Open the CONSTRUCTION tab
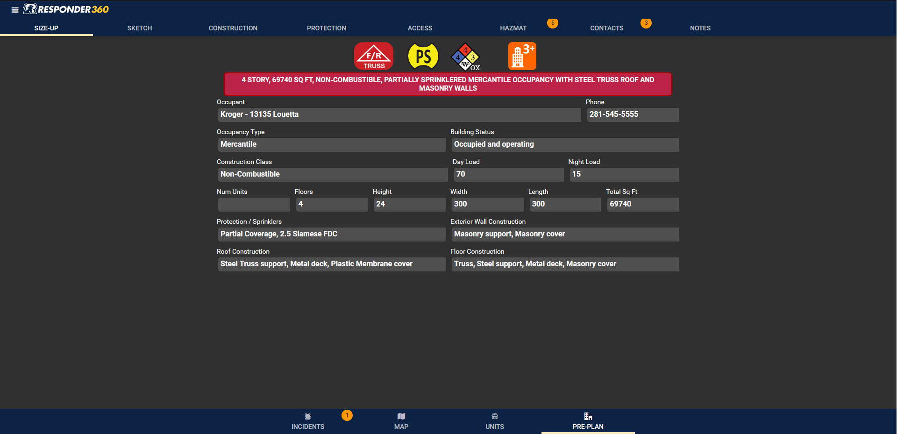The image size is (897, 434). pos(233,28)
